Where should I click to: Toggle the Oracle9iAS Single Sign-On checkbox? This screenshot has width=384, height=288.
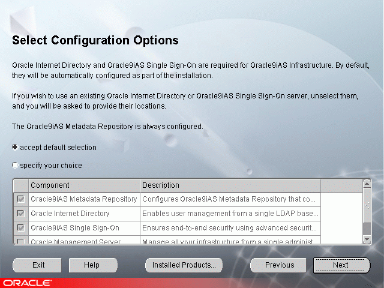[x=21, y=228]
